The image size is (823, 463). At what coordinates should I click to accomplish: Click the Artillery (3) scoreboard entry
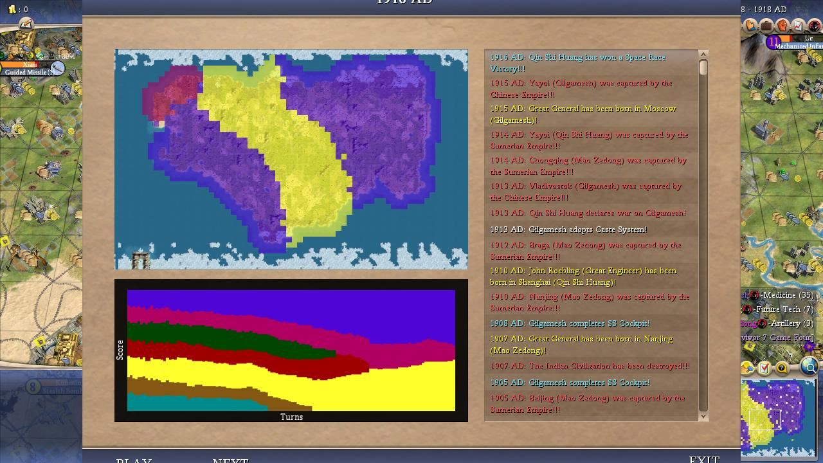point(790,323)
